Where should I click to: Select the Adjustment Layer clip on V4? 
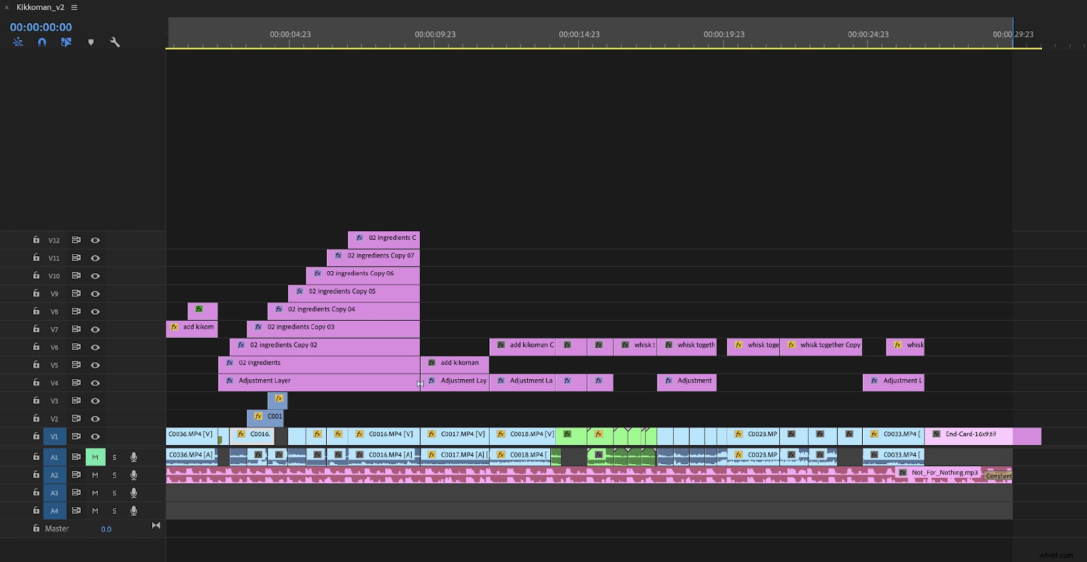319,383
